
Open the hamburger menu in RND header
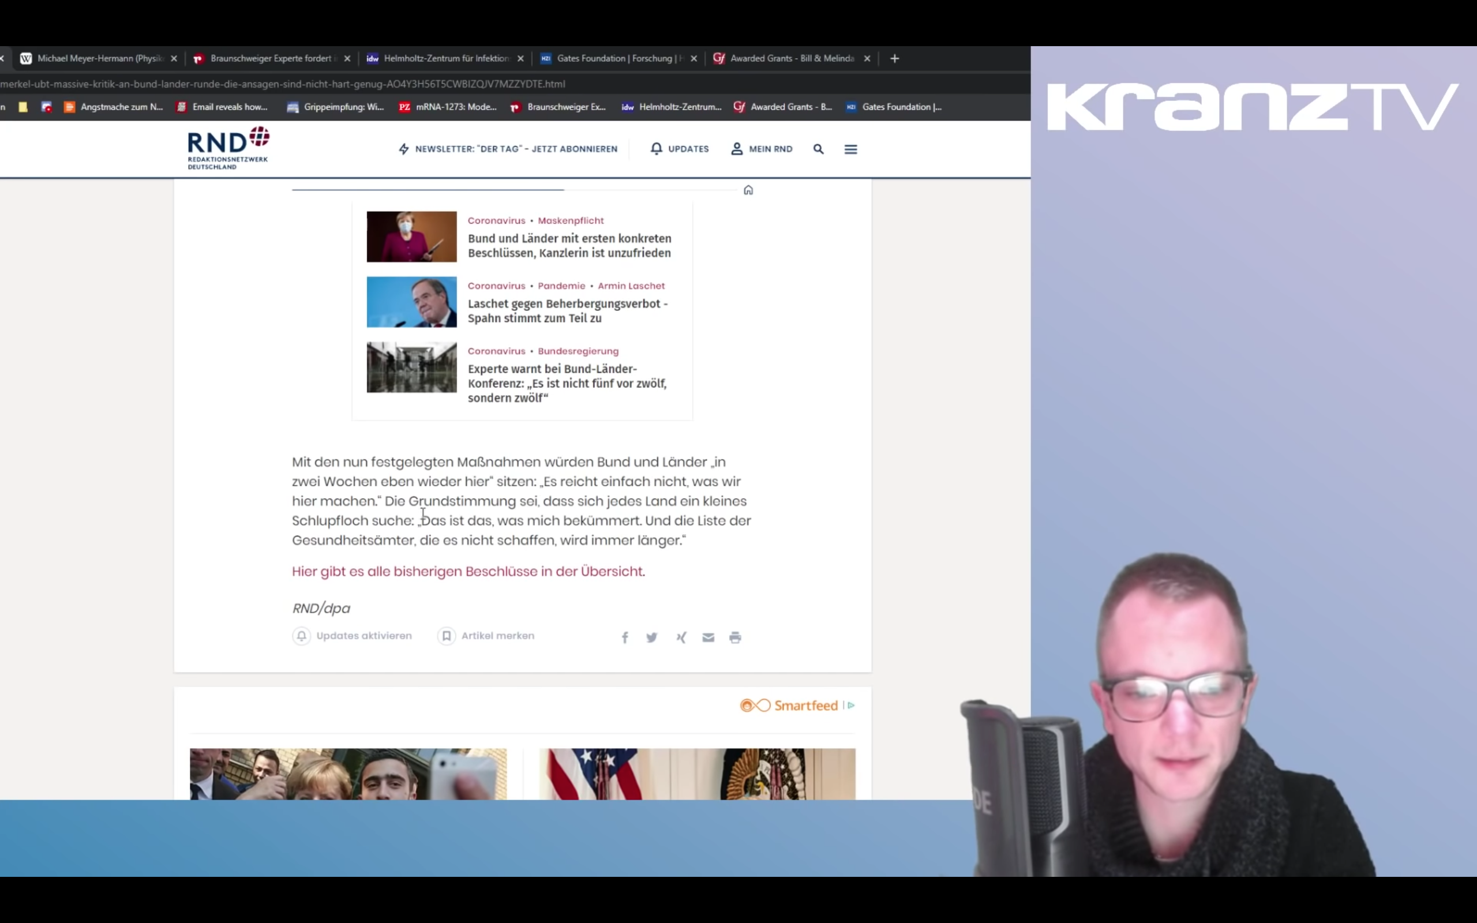tap(850, 149)
